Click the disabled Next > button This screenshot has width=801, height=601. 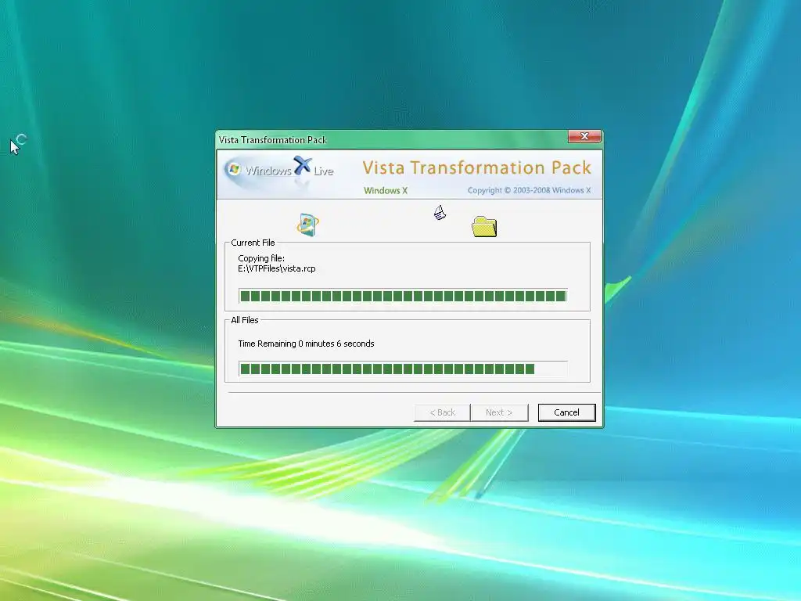(x=499, y=412)
